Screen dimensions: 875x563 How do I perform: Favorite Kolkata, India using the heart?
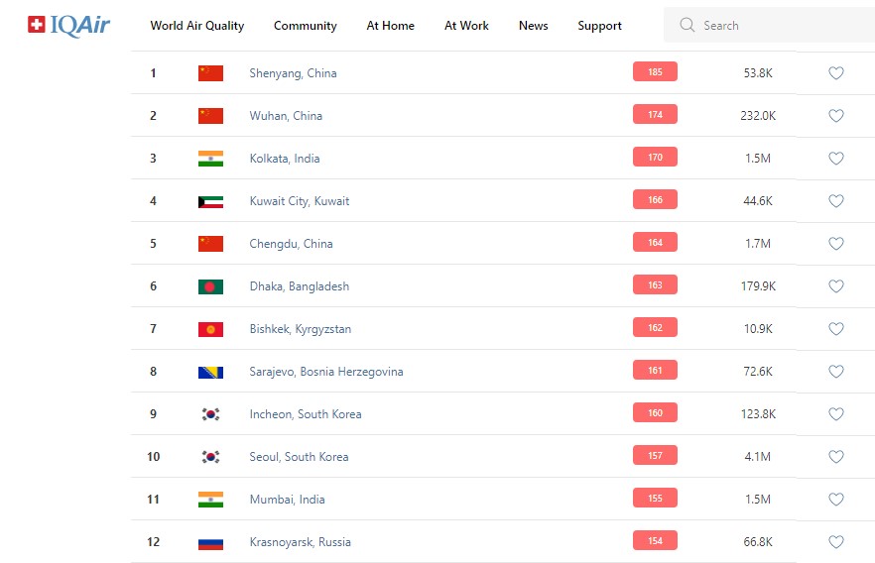click(x=835, y=159)
